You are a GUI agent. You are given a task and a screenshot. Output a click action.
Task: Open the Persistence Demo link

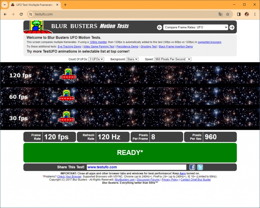[127, 47]
